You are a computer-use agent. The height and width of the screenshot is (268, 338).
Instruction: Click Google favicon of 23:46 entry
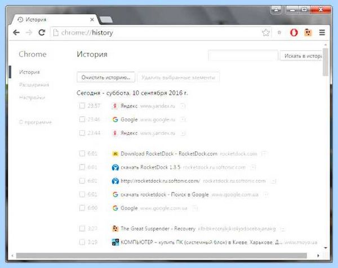click(115, 119)
